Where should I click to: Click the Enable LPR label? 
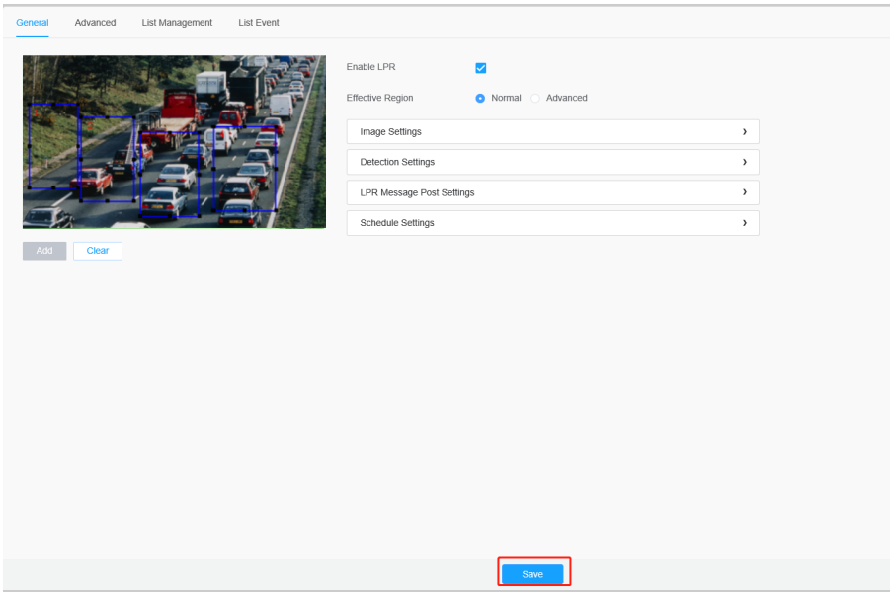click(x=370, y=67)
